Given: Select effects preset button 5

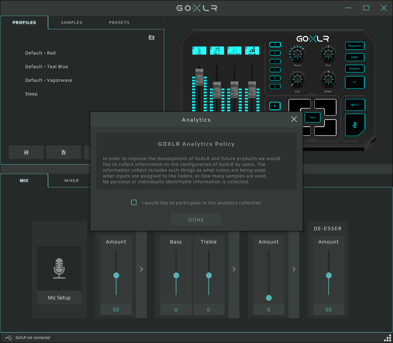Looking at the screenshot, I should coord(275,78).
